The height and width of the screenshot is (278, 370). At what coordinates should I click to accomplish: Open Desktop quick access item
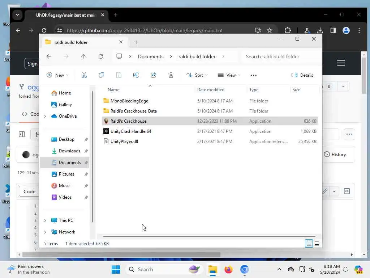click(x=66, y=139)
